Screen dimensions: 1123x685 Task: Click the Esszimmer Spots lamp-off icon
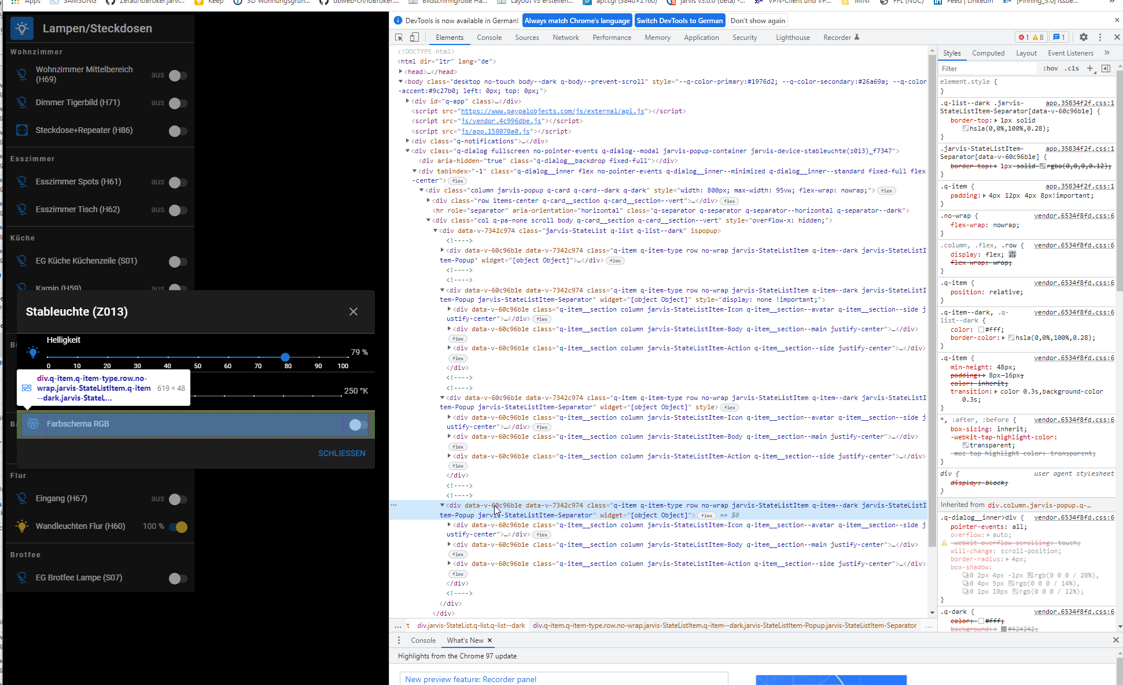(22, 182)
